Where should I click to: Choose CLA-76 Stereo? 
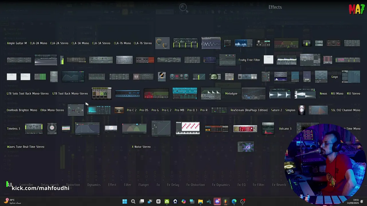coord(143,43)
